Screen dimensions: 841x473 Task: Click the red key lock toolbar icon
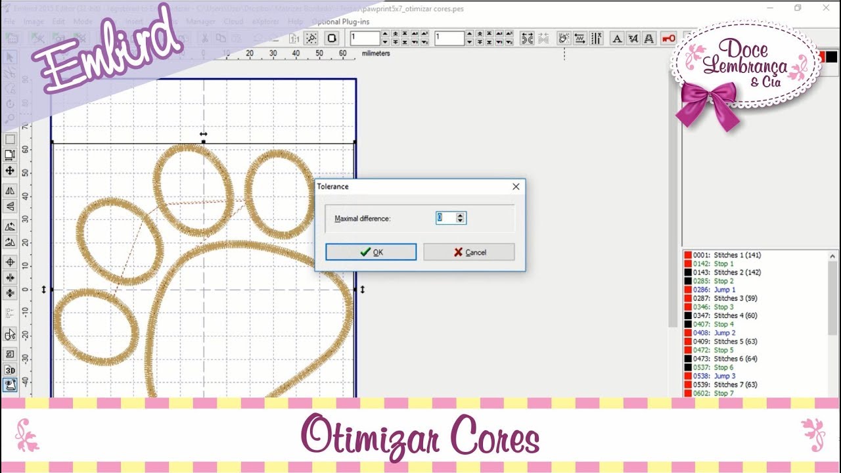(x=669, y=39)
